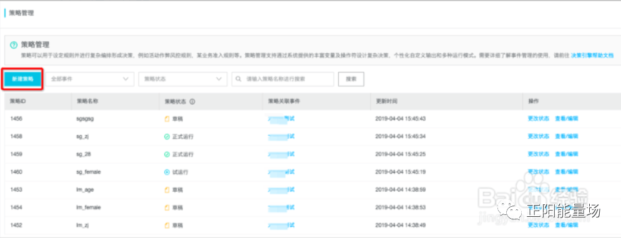Click the draft status icon in row 1454
The image size is (621, 238).
tap(167, 207)
